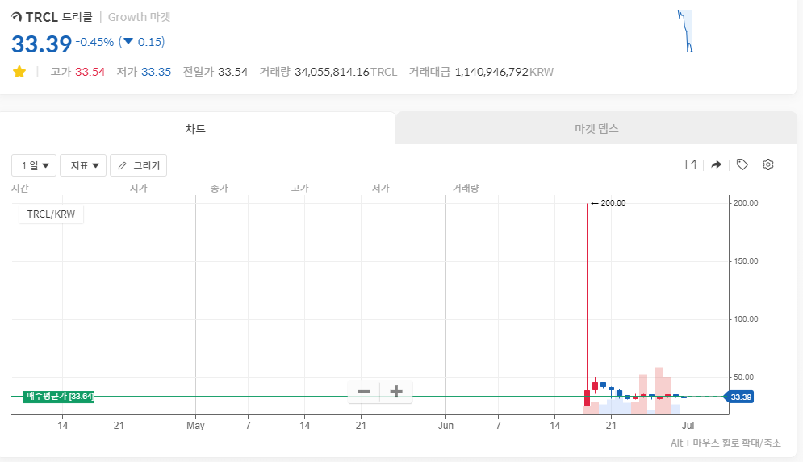Screen dimensions: 803x462
Task: Click the Growth 마켓 label
Action: pos(140,17)
